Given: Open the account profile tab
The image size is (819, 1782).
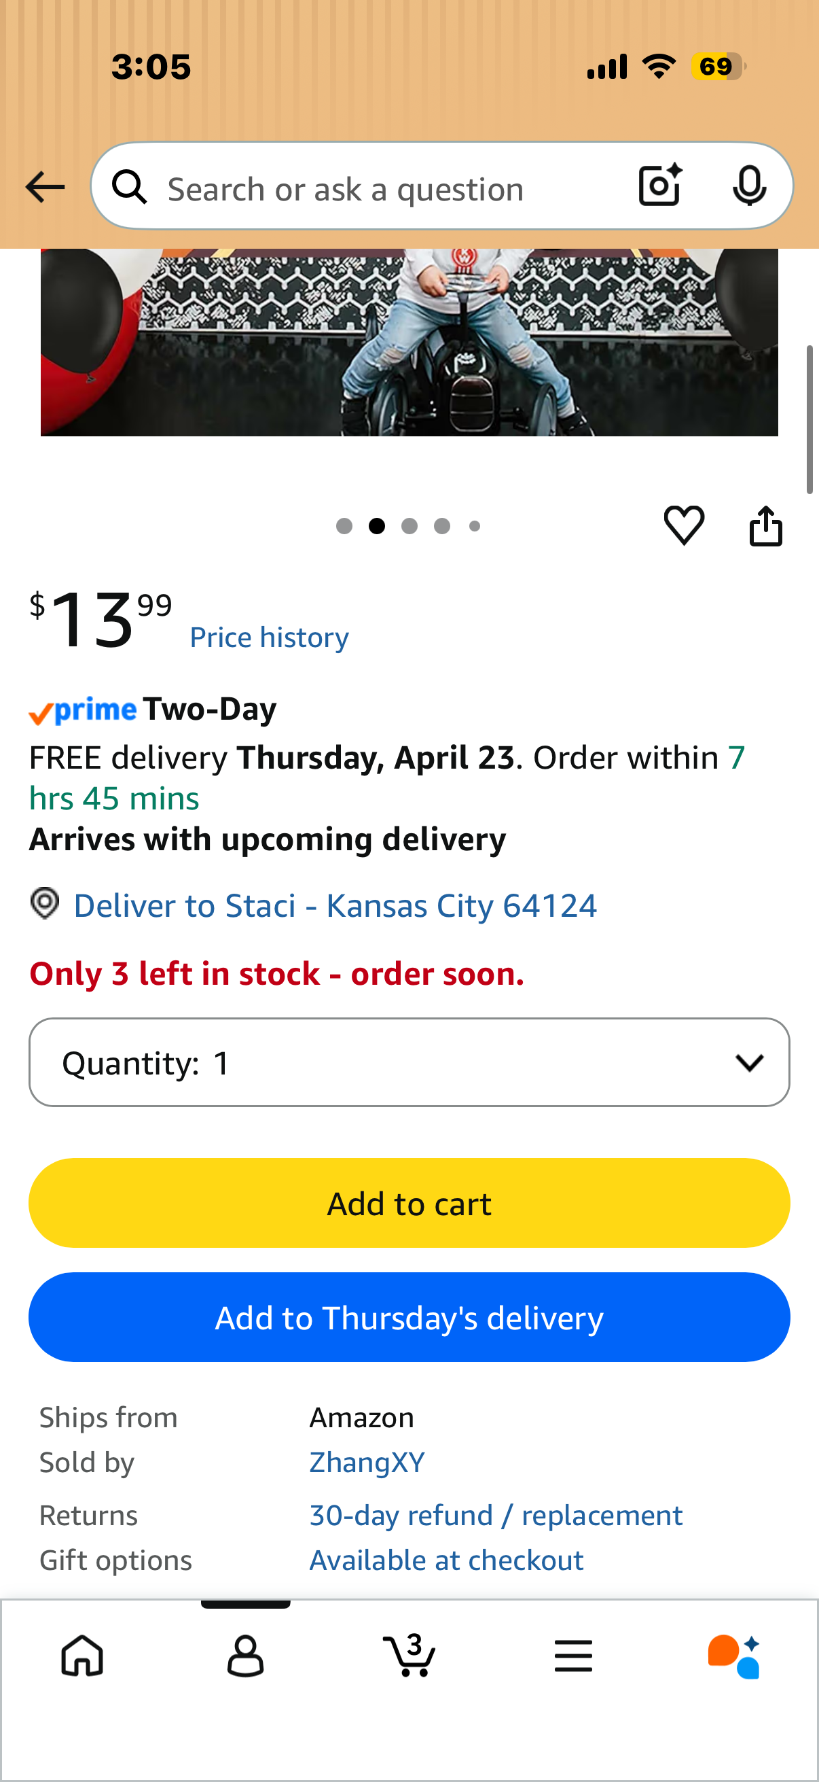Looking at the screenshot, I should (245, 1656).
